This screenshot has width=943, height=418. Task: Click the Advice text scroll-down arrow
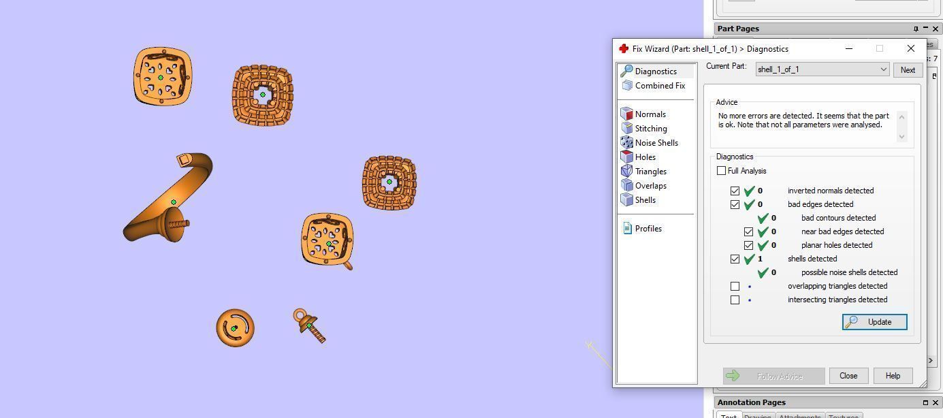click(x=902, y=136)
